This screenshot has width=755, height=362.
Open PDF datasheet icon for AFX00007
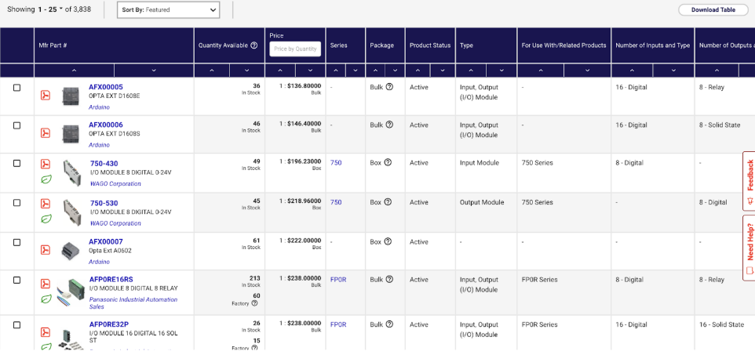tap(46, 250)
